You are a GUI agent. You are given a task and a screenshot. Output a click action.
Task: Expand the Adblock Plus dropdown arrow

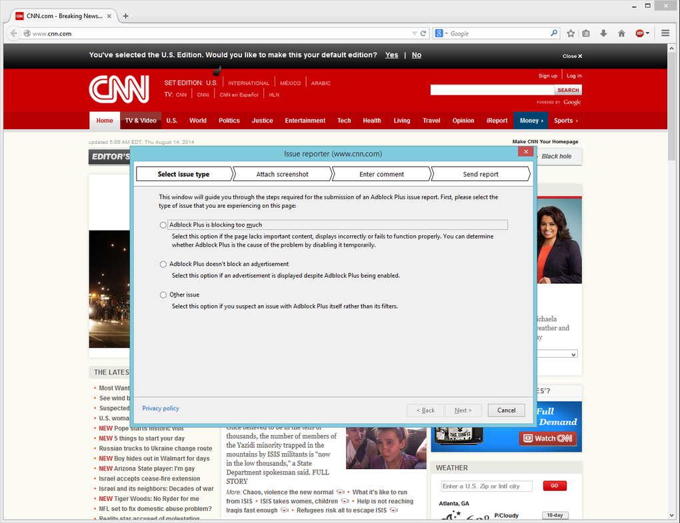click(x=647, y=33)
